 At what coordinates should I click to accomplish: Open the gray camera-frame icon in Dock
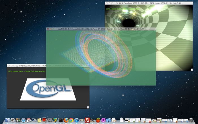click(50, 120)
